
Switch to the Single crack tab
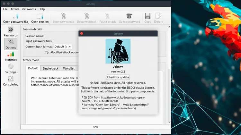(x=50, y=68)
